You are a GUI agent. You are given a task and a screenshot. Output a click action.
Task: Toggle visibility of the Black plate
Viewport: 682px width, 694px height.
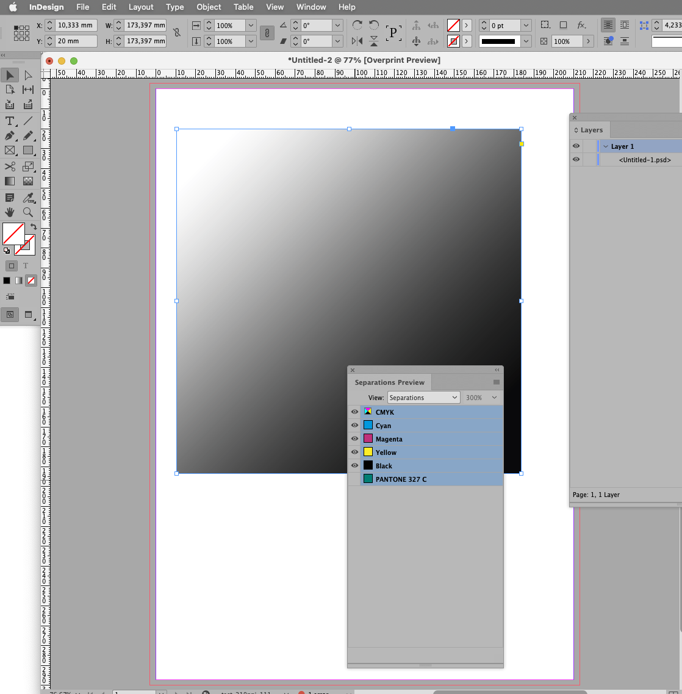click(354, 465)
